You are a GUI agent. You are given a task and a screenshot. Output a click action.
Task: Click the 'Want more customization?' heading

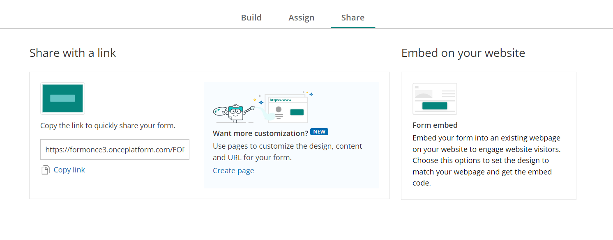tap(260, 134)
